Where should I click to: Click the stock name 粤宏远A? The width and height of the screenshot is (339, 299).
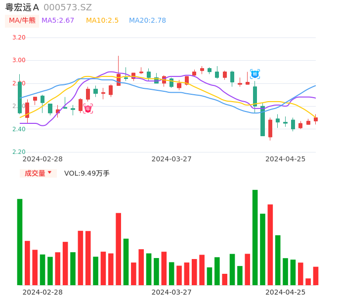click(22, 7)
